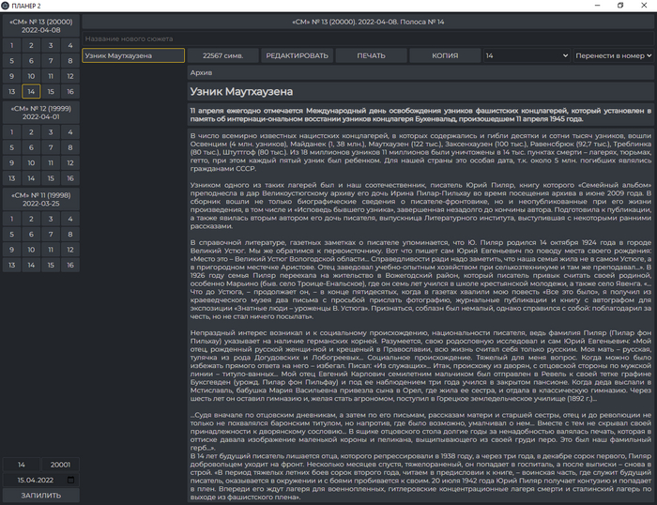Select page 12 of issue № 11
657x505 pixels.
70,250
